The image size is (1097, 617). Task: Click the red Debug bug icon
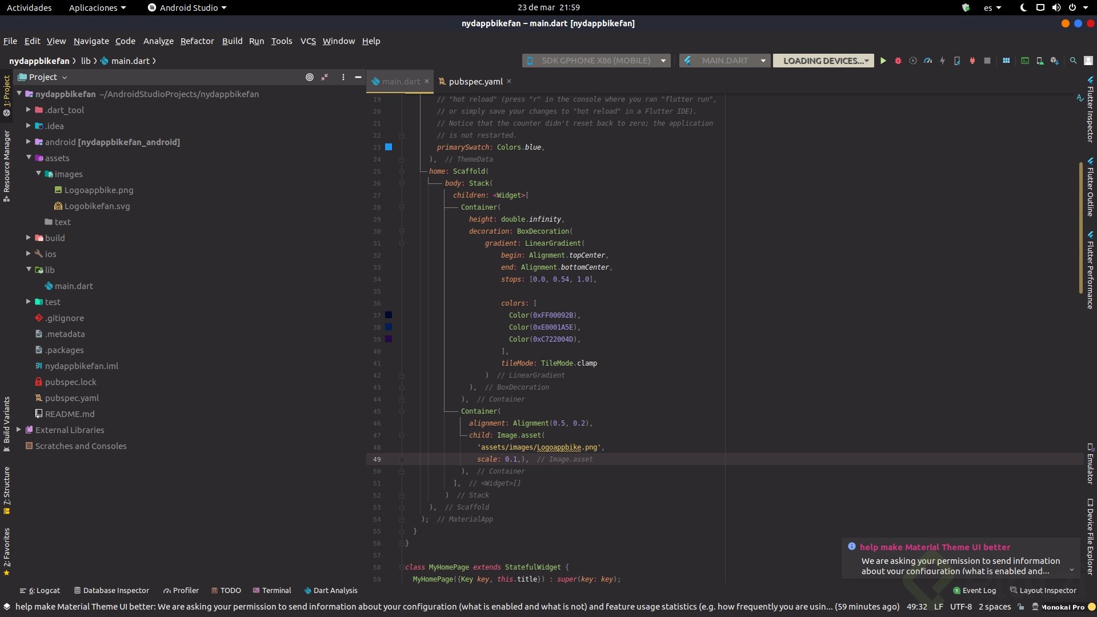coord(898,61)
